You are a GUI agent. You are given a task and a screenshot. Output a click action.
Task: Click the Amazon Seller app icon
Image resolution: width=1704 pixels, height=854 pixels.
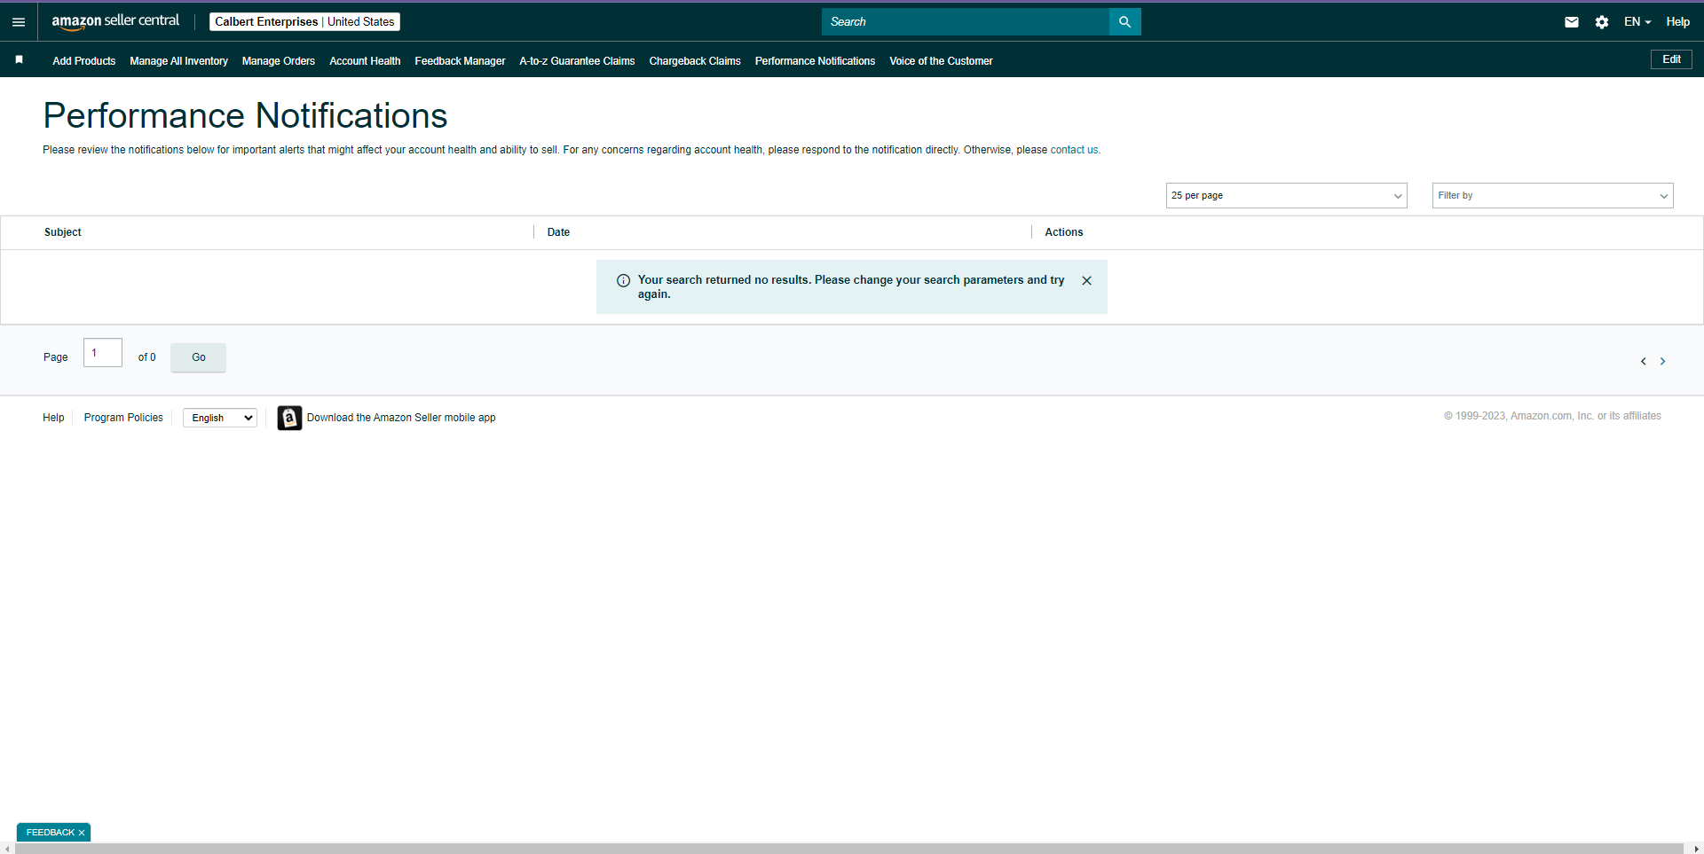click(289, 418)
